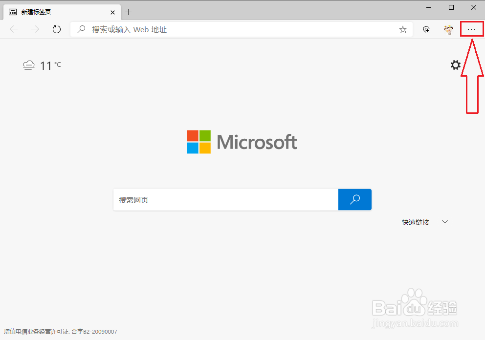Add this page to favorites star
Screen dimensions: 485x340
(403, 30)
